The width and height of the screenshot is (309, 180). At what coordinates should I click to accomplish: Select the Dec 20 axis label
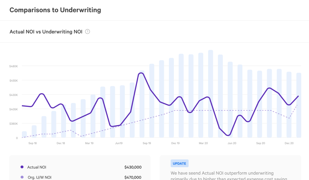click(x=289, y=143)
